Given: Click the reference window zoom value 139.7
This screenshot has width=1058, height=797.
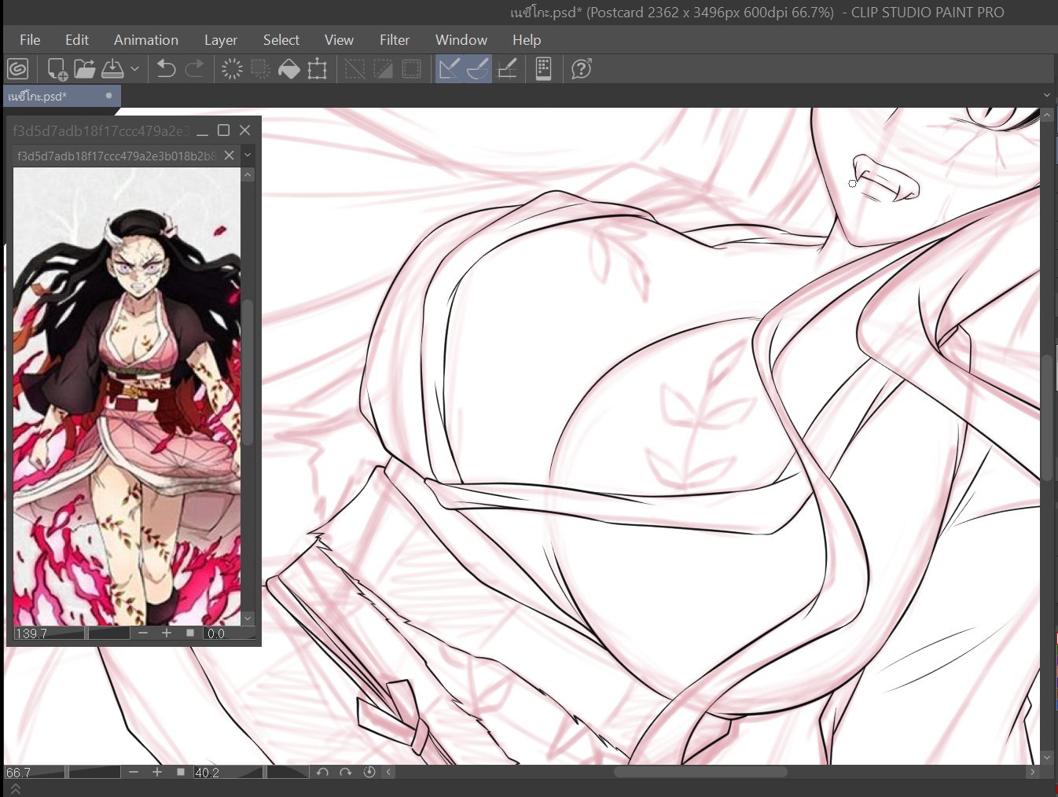Looking at the screenshot, I should click(x=31, y=633).
